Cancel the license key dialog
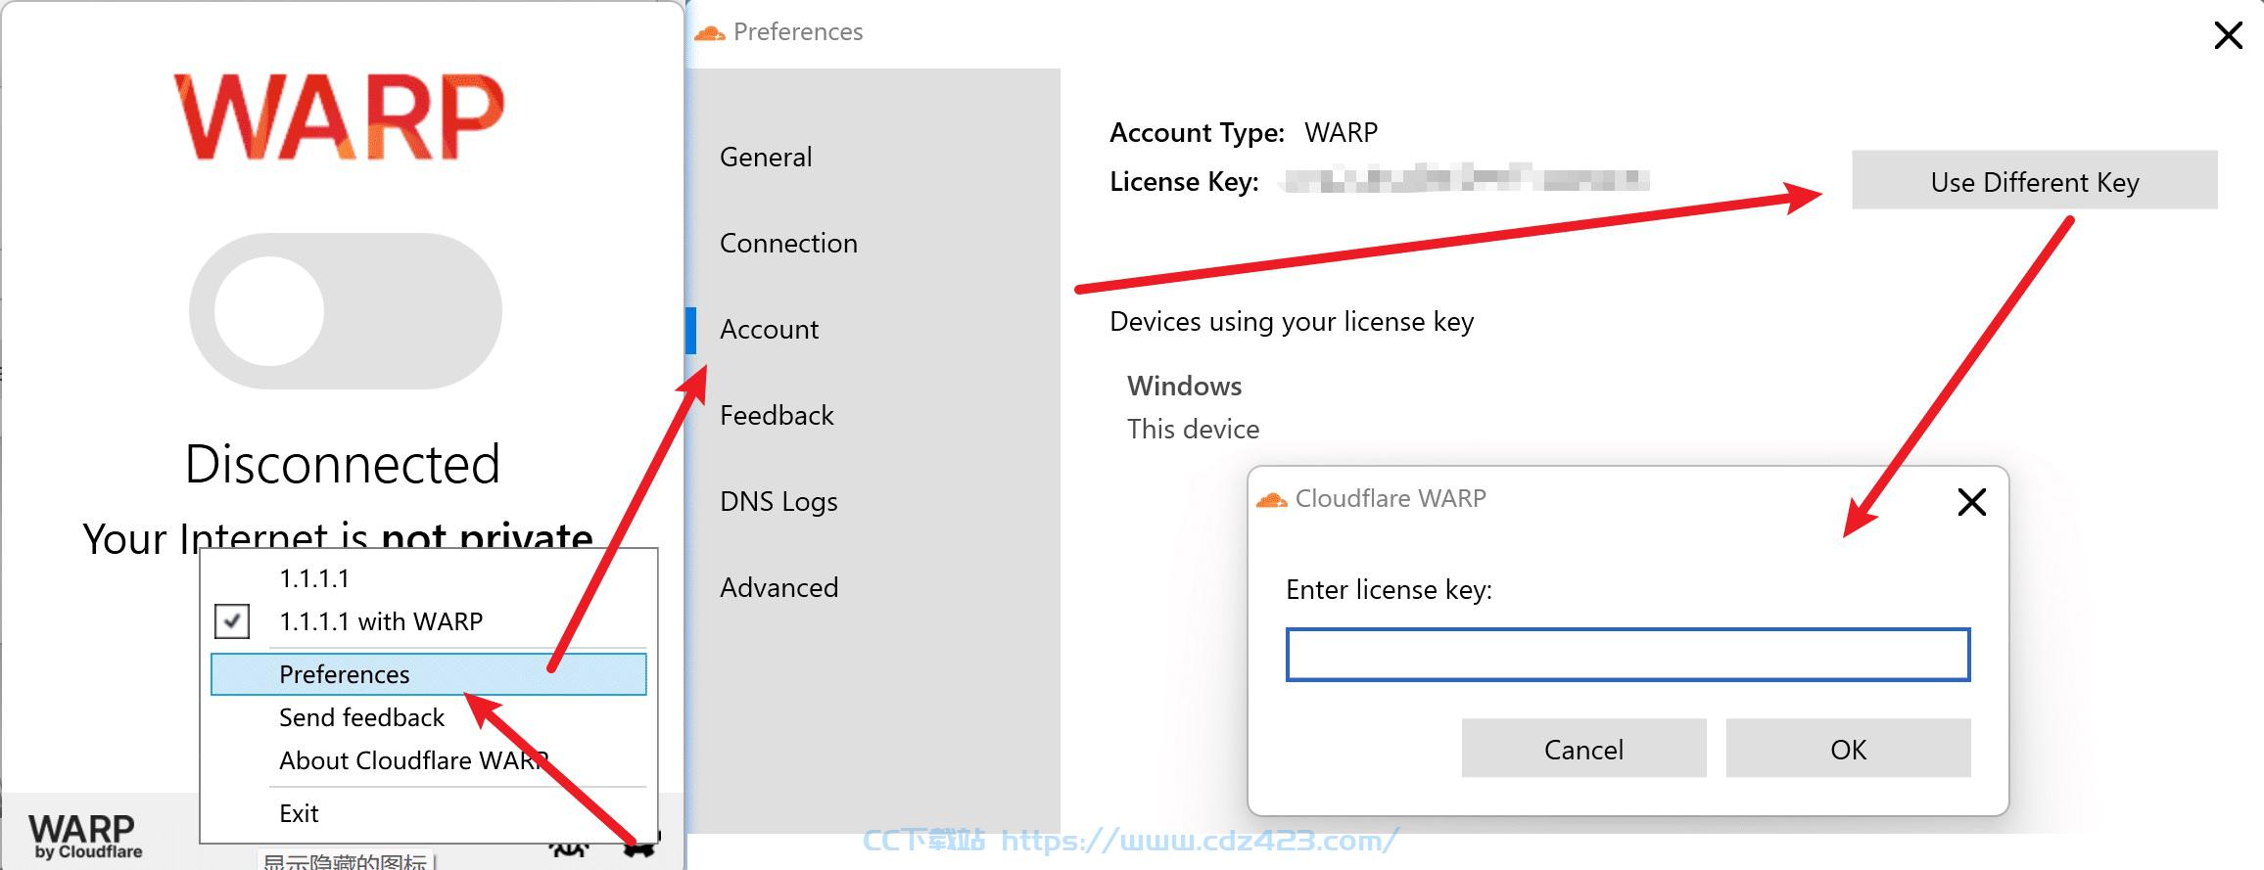The width and height of the screenshot is (2264, 870). 1583,749
